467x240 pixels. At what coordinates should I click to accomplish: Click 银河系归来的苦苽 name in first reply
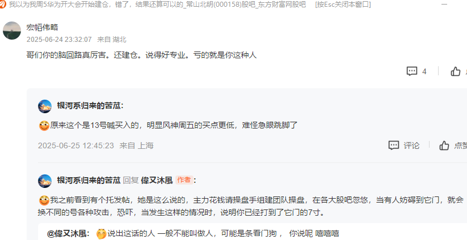89,106
